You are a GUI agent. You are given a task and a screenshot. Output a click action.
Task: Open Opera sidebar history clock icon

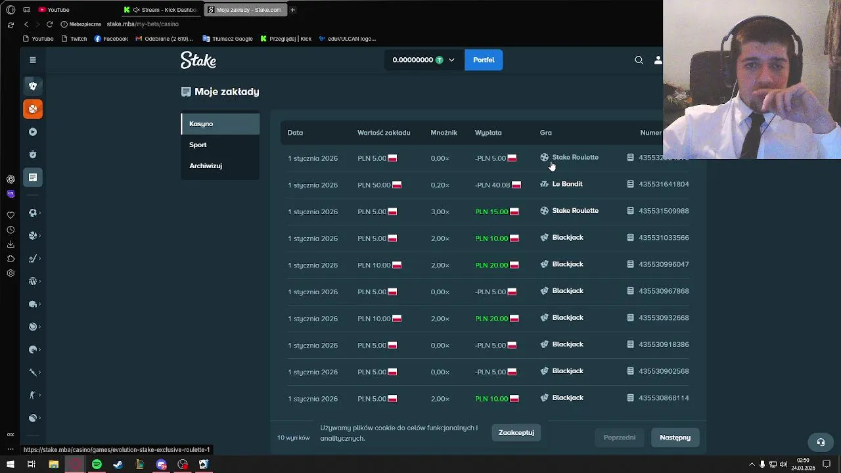pos(11,230)
